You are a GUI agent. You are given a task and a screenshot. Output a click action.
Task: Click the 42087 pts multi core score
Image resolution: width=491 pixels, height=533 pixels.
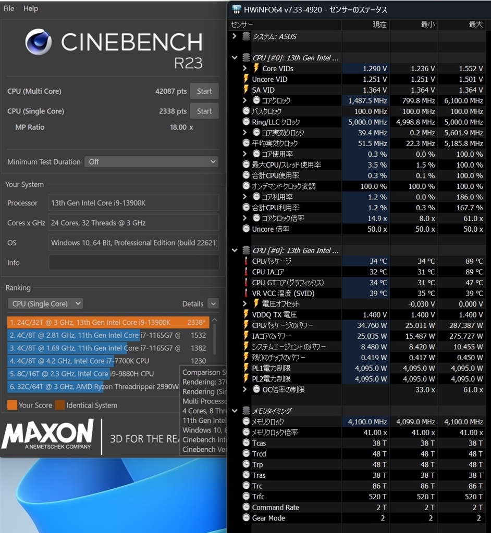click(x=171, y=91)
